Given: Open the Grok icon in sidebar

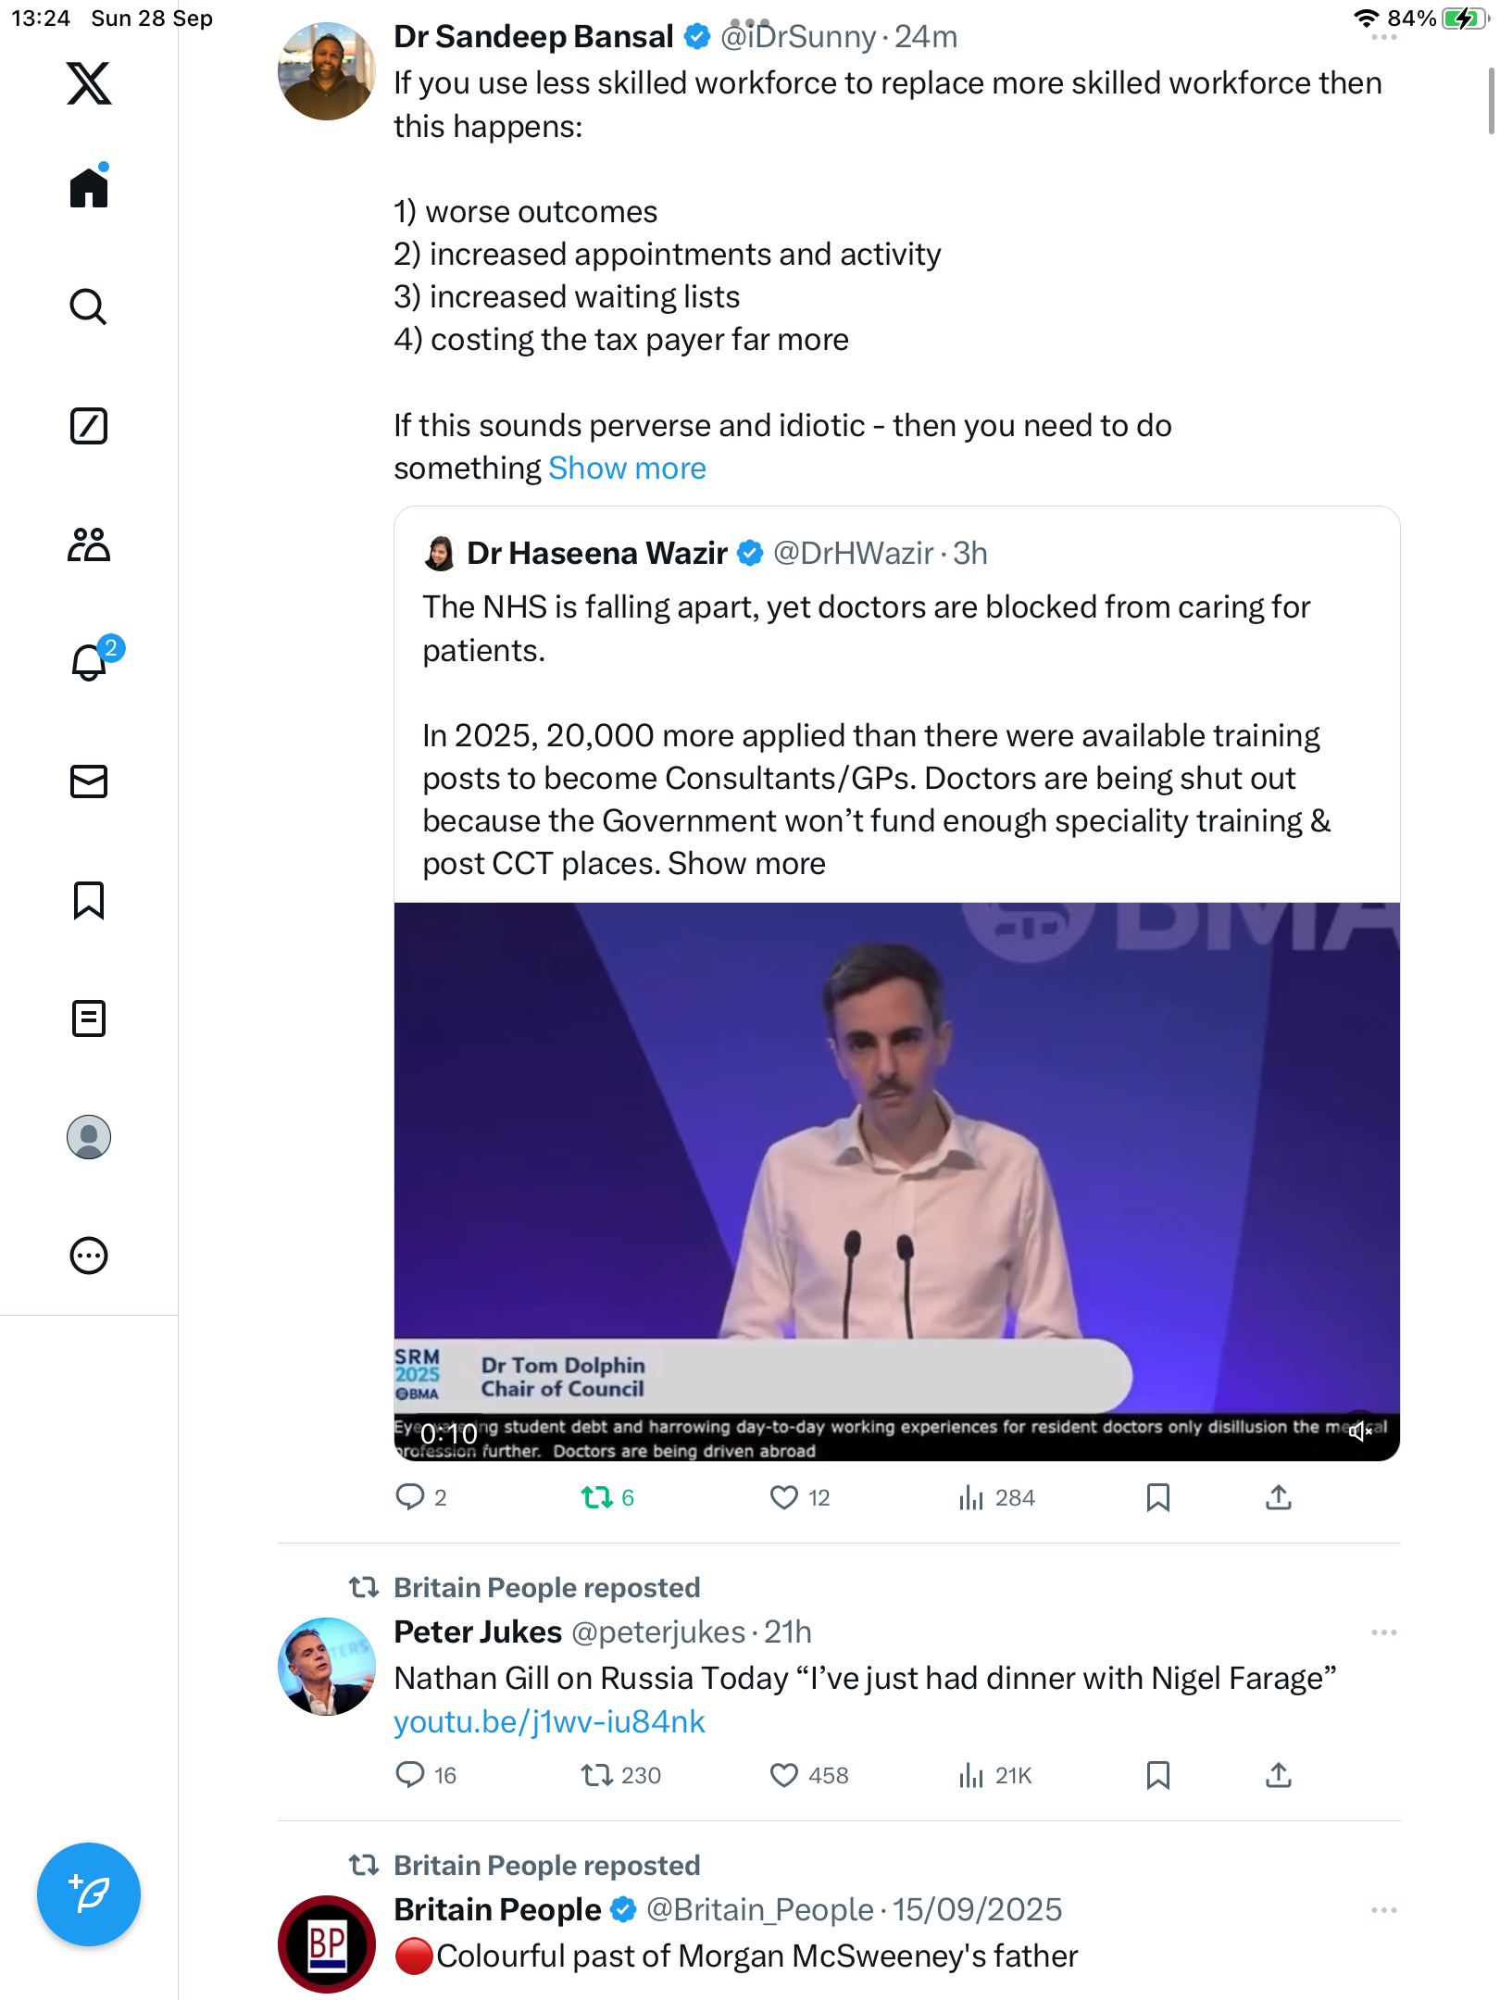Looking at the screenshot, I should 89,426.
